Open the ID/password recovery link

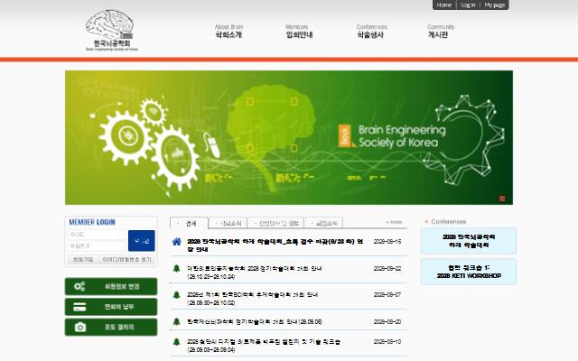point(126,260)
